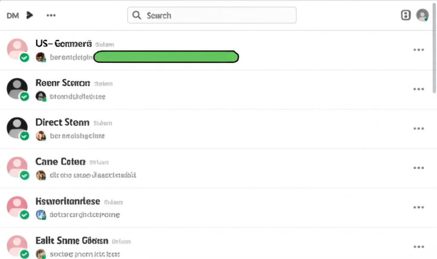
Task: Open options menu for Direct Stenn row
Action: pos(419,128)
